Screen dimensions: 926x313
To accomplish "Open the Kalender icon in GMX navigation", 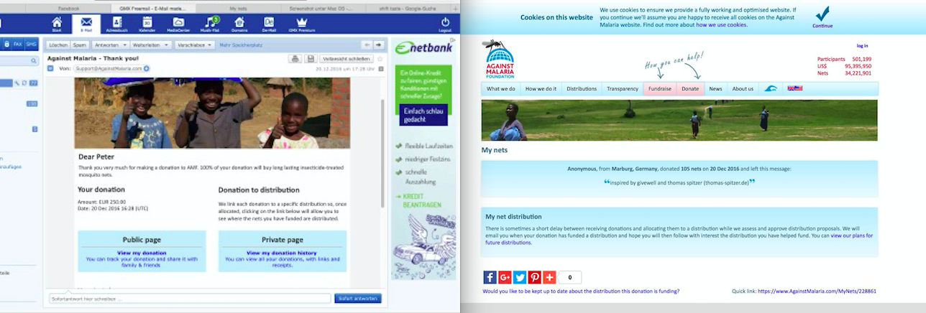I will click(x=147, y=24).
